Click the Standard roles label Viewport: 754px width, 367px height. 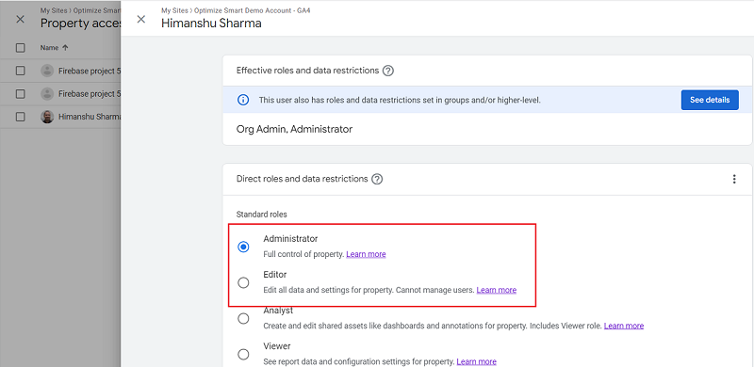click(262, 215)
